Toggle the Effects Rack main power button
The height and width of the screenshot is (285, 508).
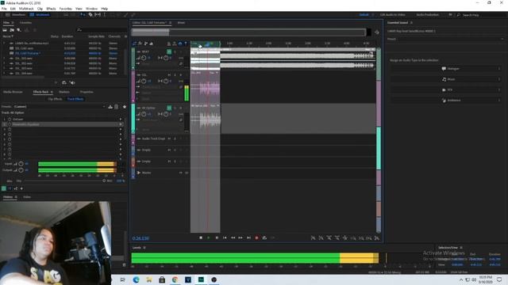coord(4,188)
